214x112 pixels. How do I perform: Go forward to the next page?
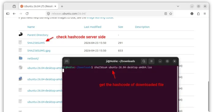[x=20, y=14]
